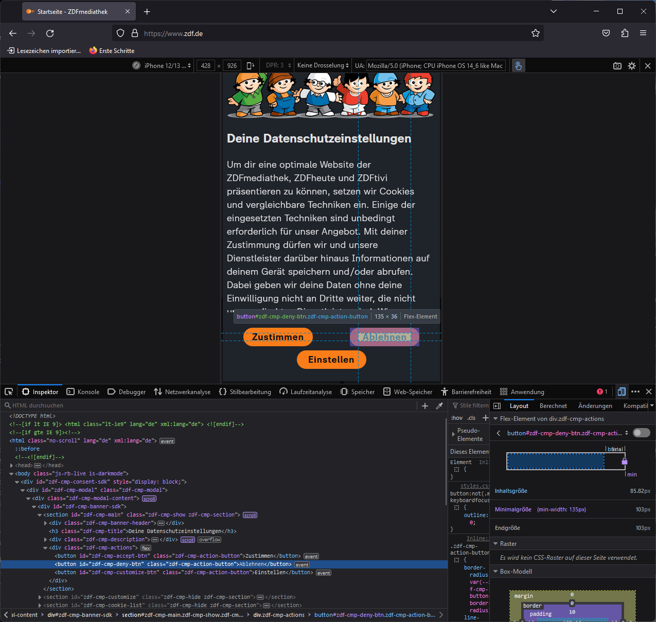Select the element picker tool

pyautogui.click(x=8, y=392)
